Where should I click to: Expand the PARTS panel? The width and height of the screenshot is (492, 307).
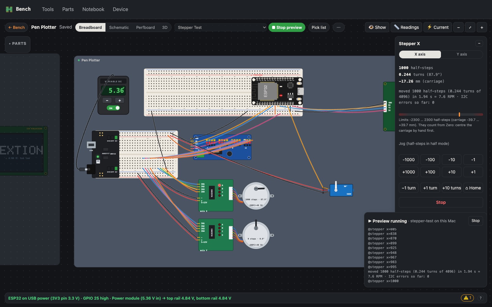click(x=18, y=44)
